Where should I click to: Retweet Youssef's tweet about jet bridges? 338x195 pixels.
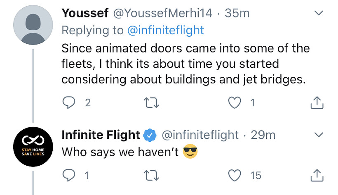coord(151,103)
